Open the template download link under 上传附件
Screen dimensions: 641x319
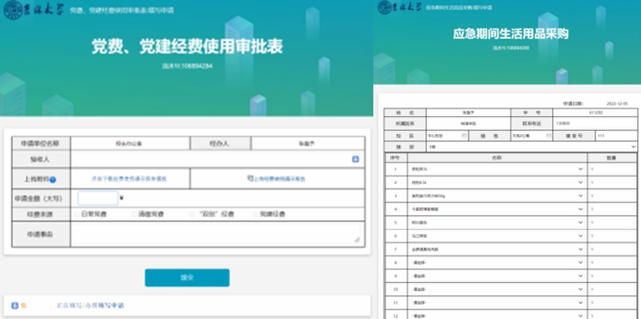129,178
